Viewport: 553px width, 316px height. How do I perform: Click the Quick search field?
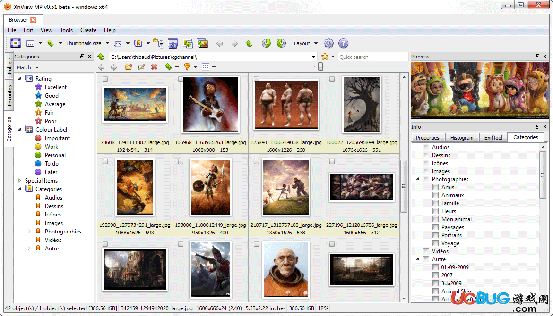(x=373, y=57)
